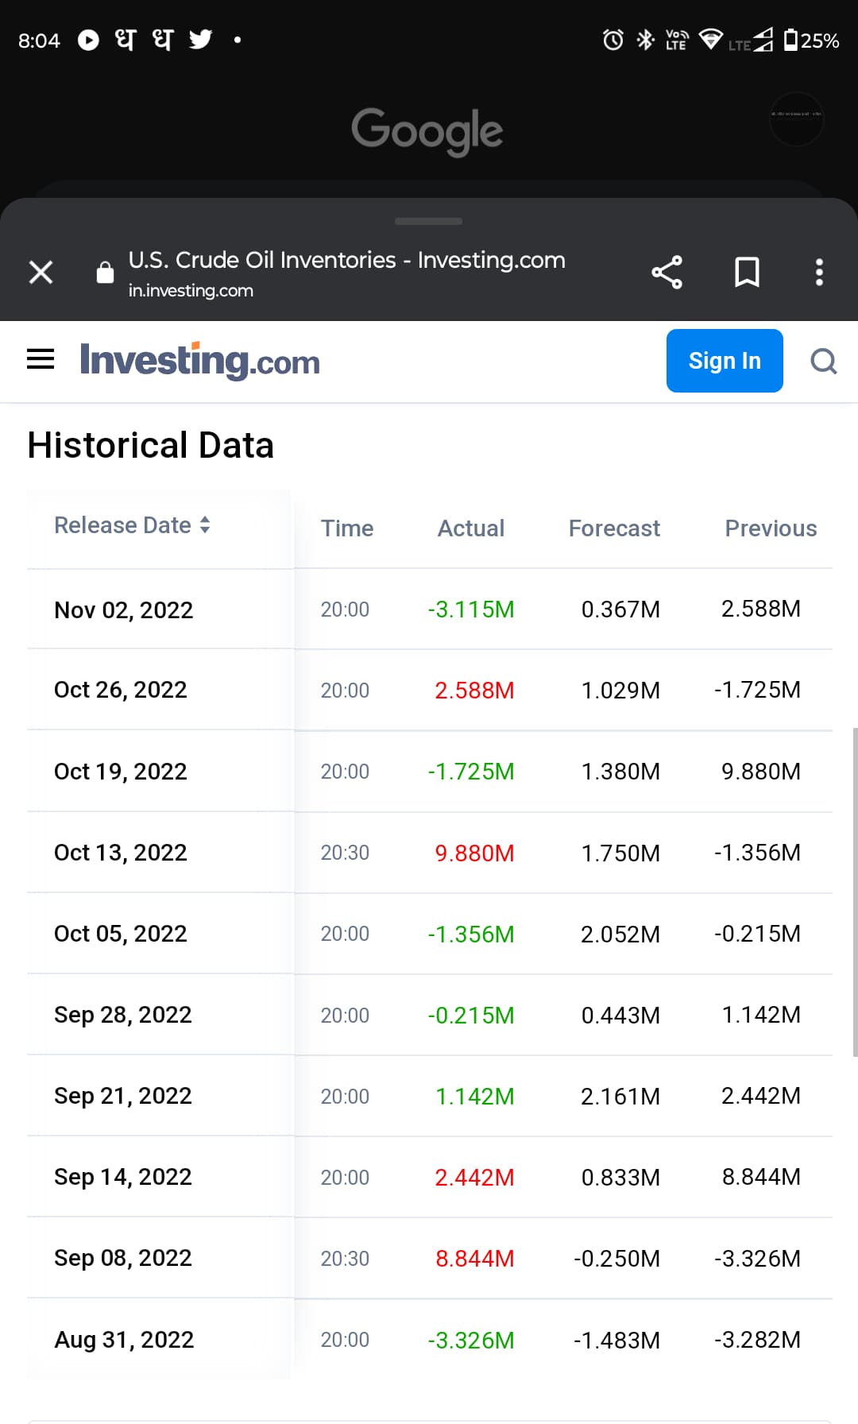Screen dimensions: 858x1424
Task: Select forecast value 1.380M
Action: 620,772
